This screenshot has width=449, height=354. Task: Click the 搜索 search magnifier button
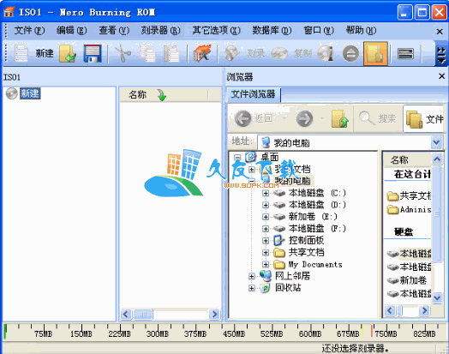pyautogui.click(x=377, y=118)
